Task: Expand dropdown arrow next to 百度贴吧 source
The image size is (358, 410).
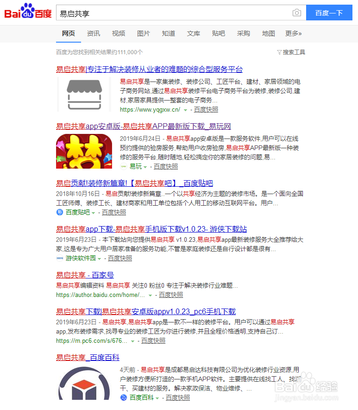Action: [93, 213]
